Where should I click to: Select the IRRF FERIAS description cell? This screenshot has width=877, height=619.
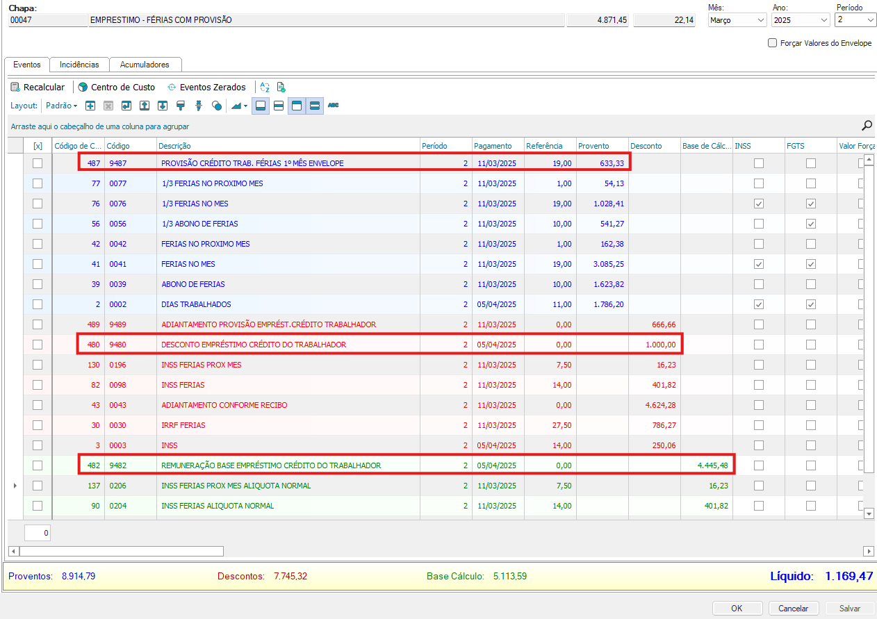[288, 425]
